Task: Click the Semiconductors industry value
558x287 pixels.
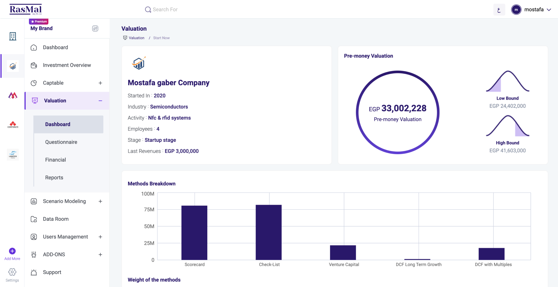Action: (x=169, y=107)
